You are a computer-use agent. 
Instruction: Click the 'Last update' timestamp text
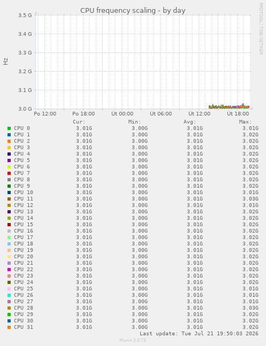click(x=199, y=333)
